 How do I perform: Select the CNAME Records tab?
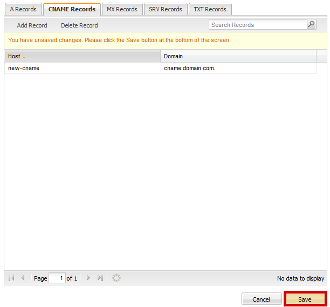pyautogui.click(x=72, y=9)
